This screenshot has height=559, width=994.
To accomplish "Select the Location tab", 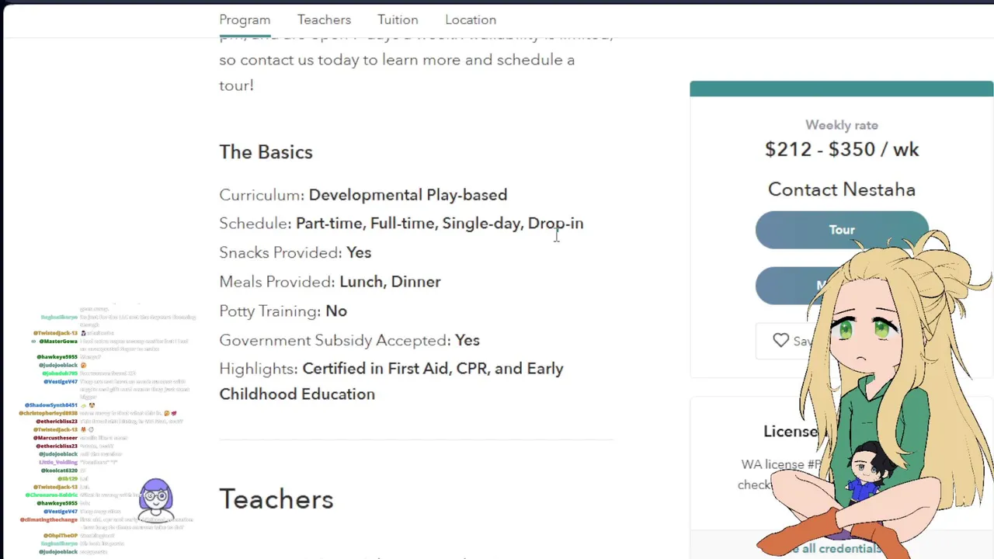I will click(x=471, y=19).
